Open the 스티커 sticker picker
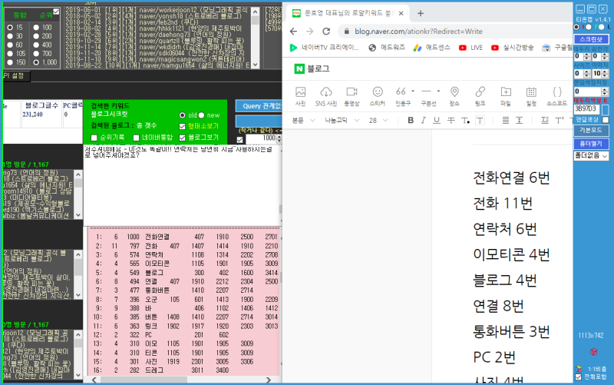The width and height of the screenshot is (614, 385). (378, 96)
